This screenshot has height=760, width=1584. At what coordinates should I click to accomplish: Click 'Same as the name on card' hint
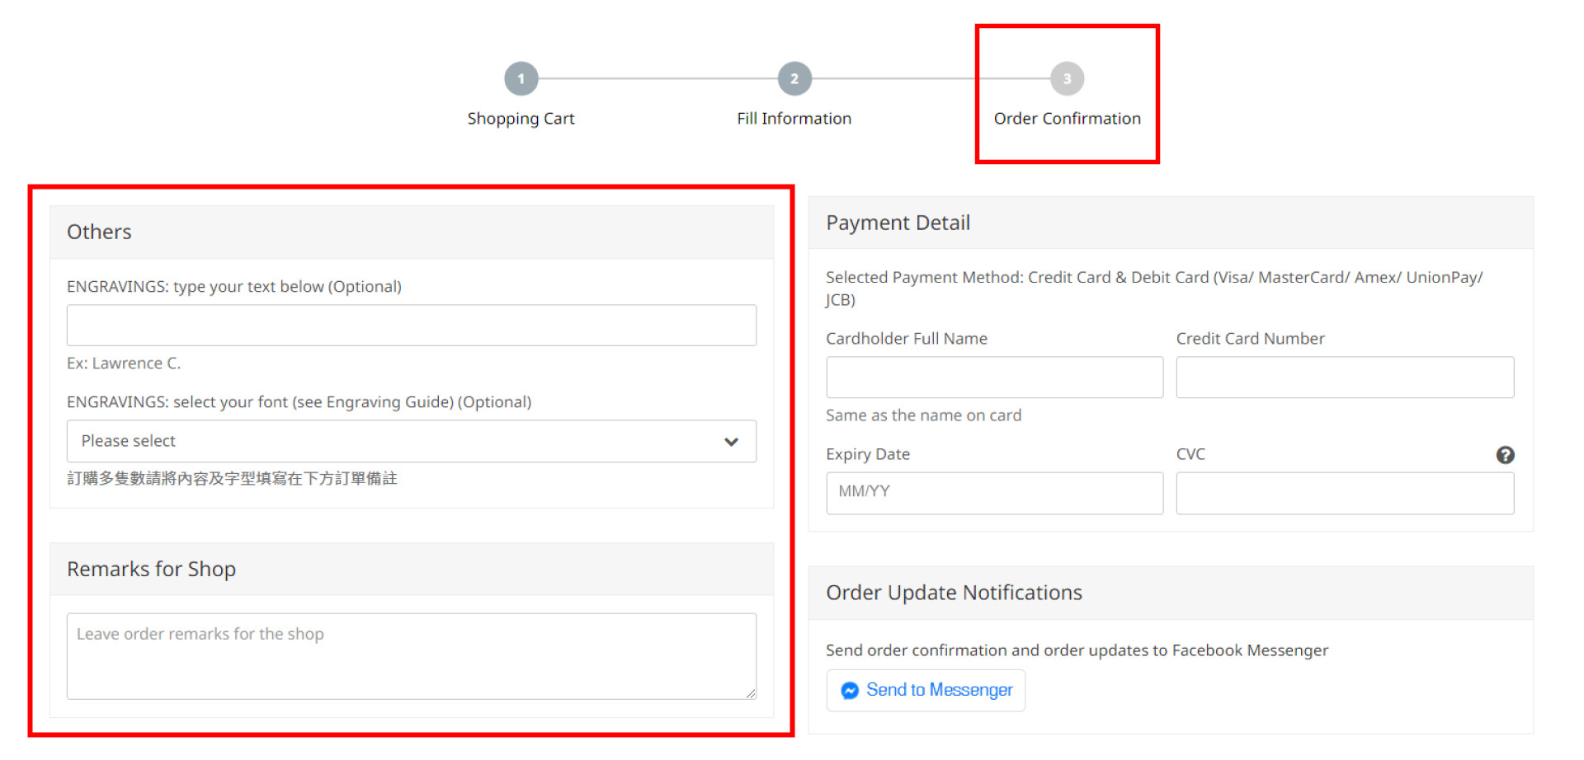click(x=923, y=415)
